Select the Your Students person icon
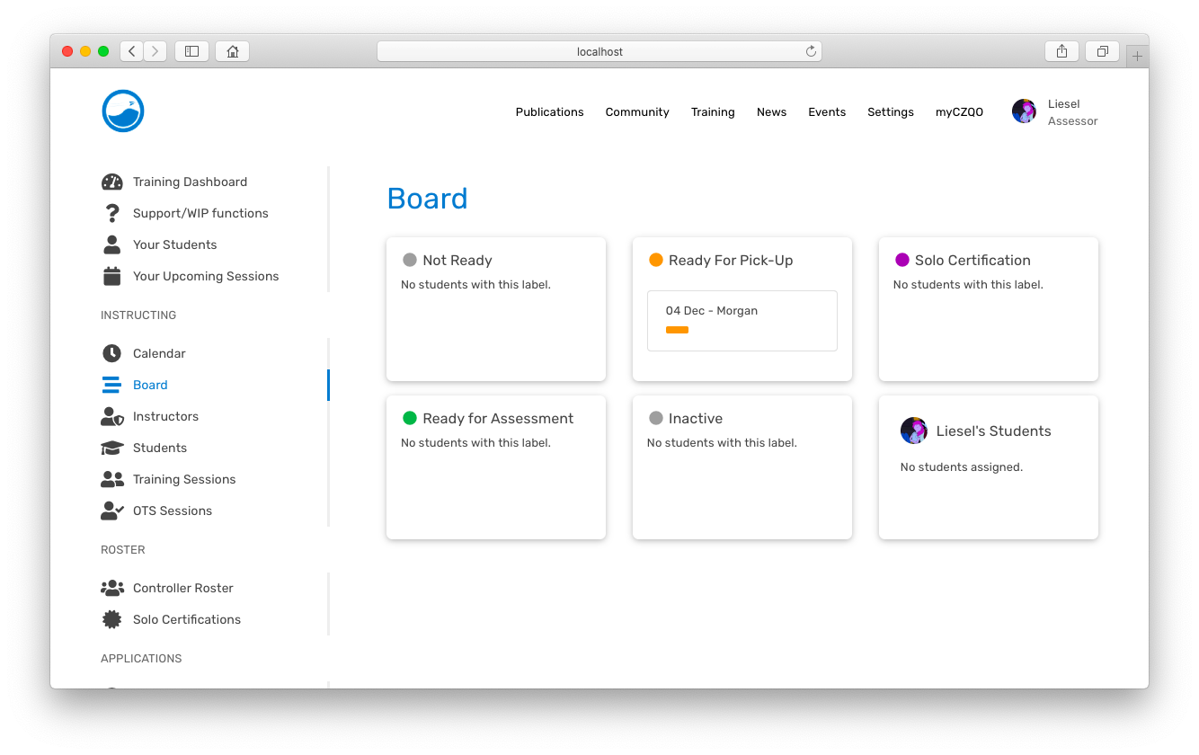The width and height of the screenshot is (1199, 755). point(111,244)
